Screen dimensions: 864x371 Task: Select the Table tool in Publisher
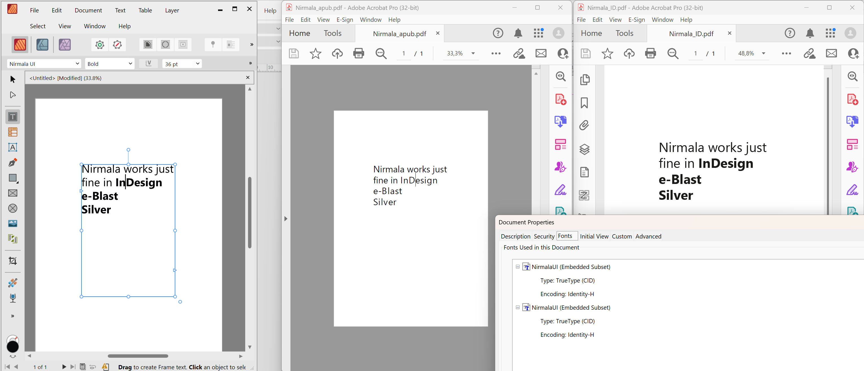coord(13,132)
